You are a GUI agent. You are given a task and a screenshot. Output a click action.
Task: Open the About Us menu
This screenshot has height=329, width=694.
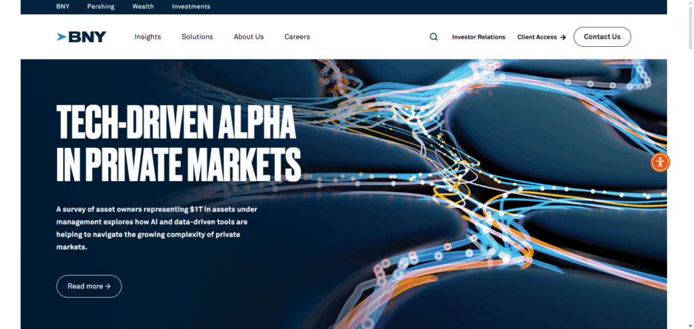pos(249,37)
